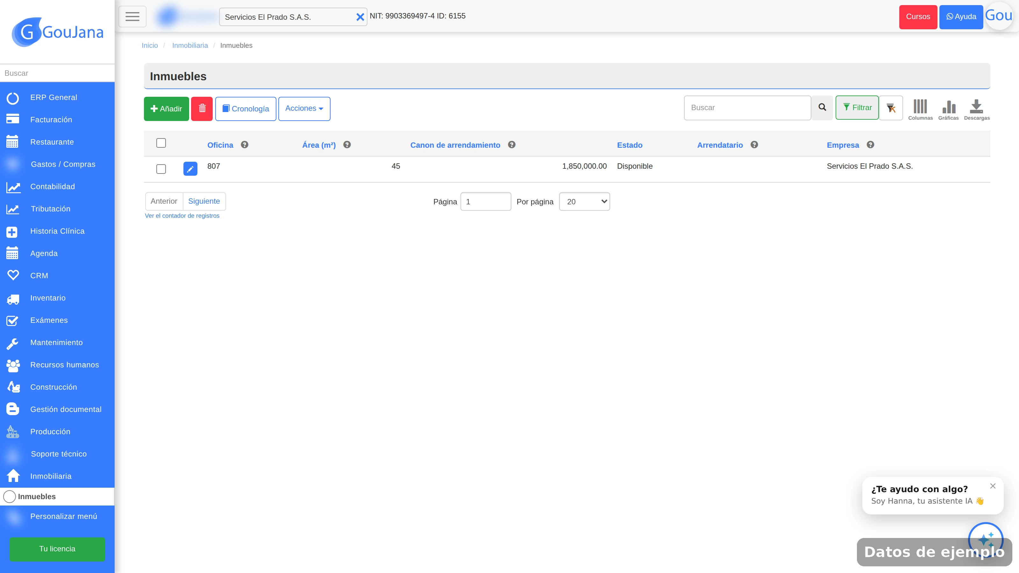Check the row checkbox for office 807
The image size is (1019, 573).
[161, 169]
